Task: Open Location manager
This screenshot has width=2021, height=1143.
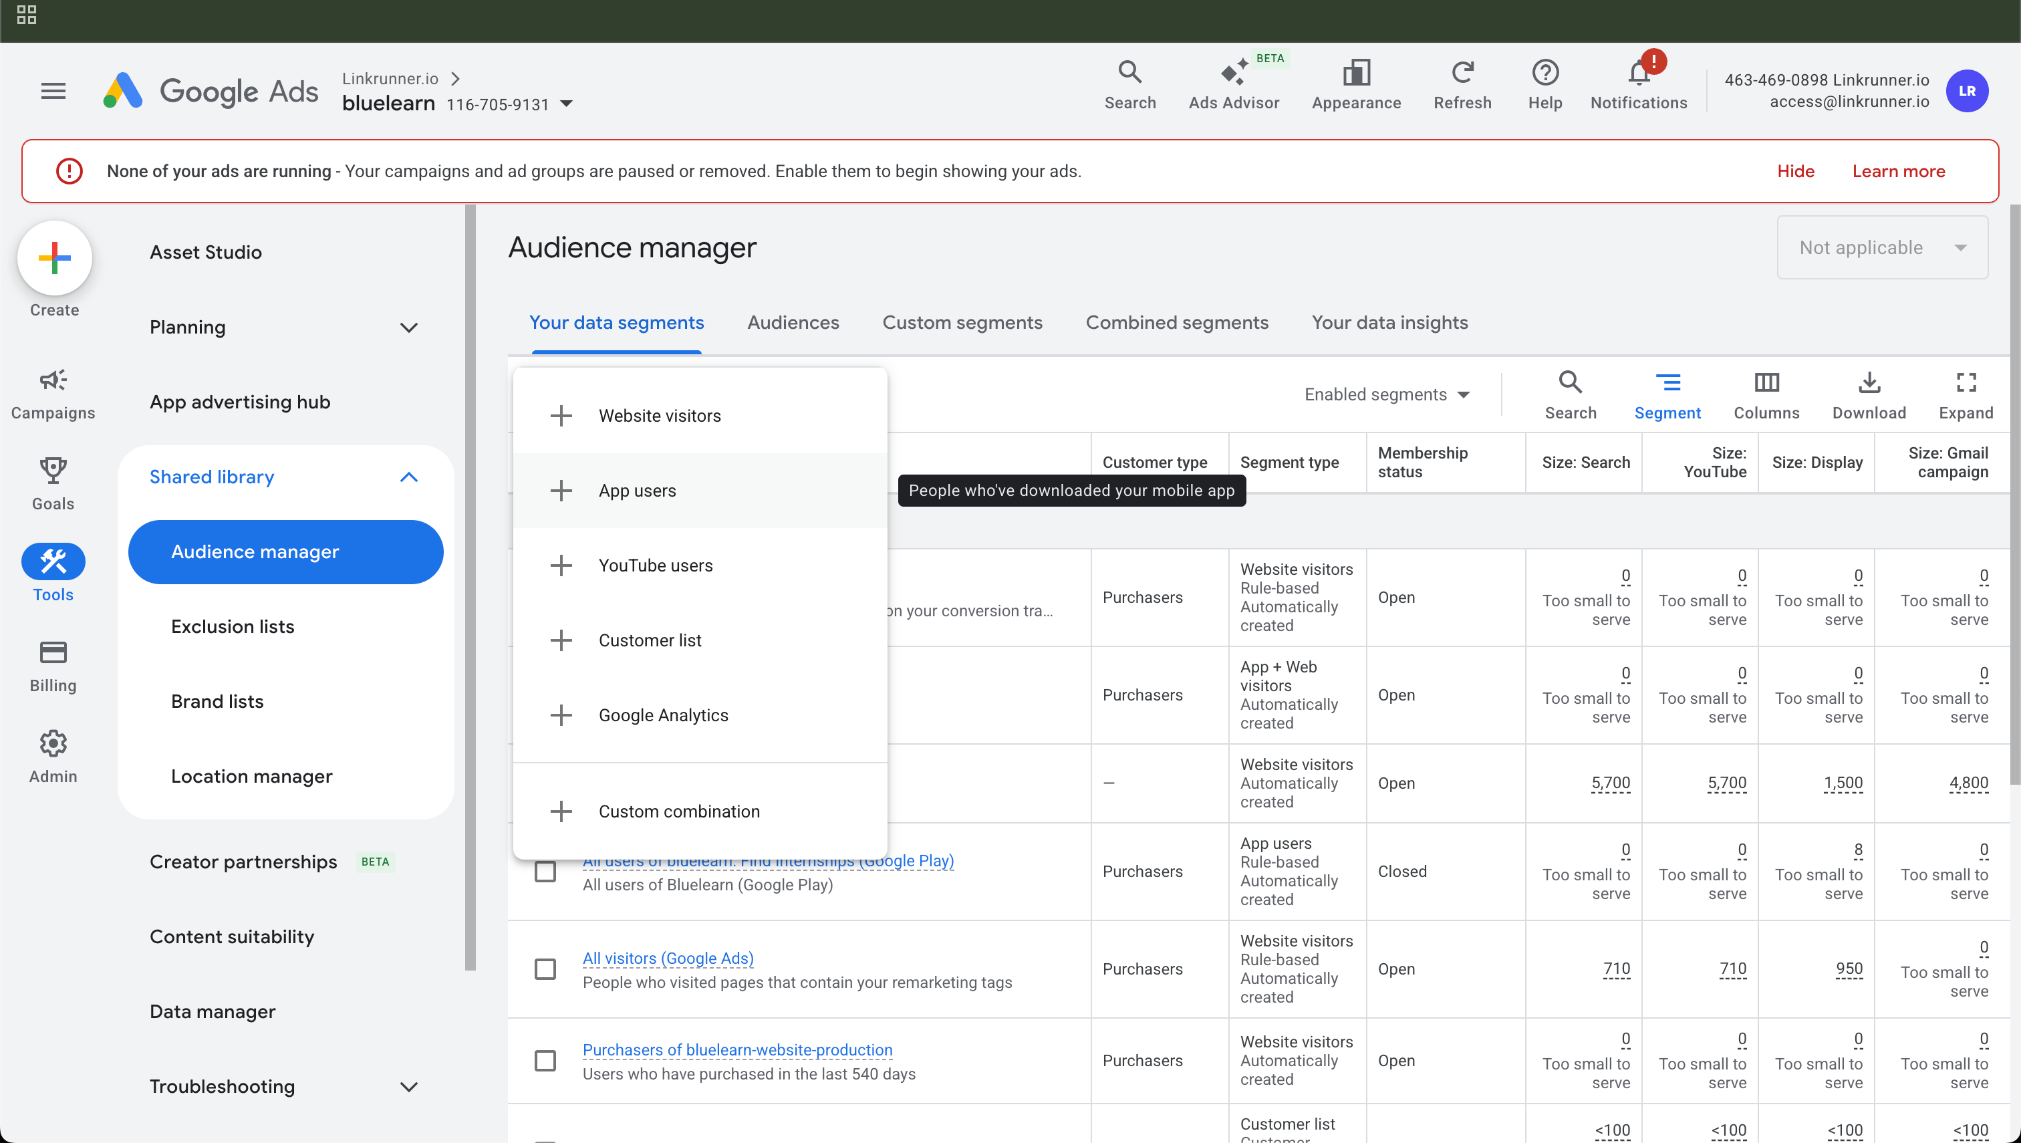Action: 251,777
